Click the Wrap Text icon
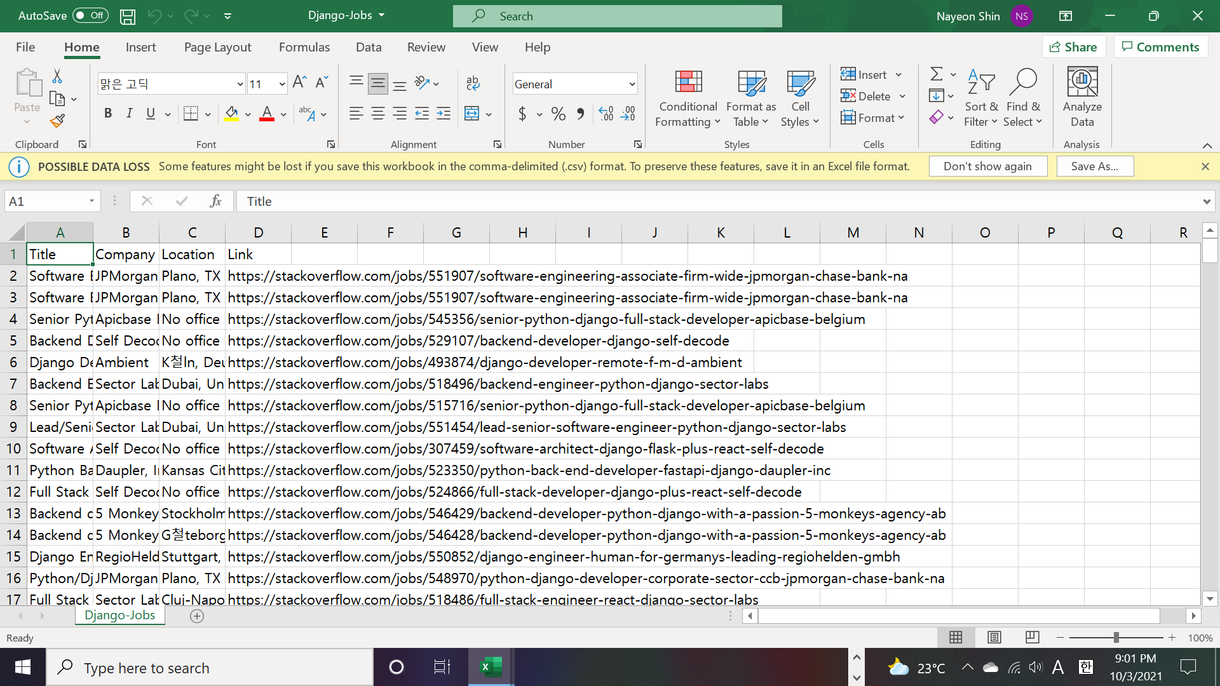The image size is (1220, 686). [x=473, y=83]
